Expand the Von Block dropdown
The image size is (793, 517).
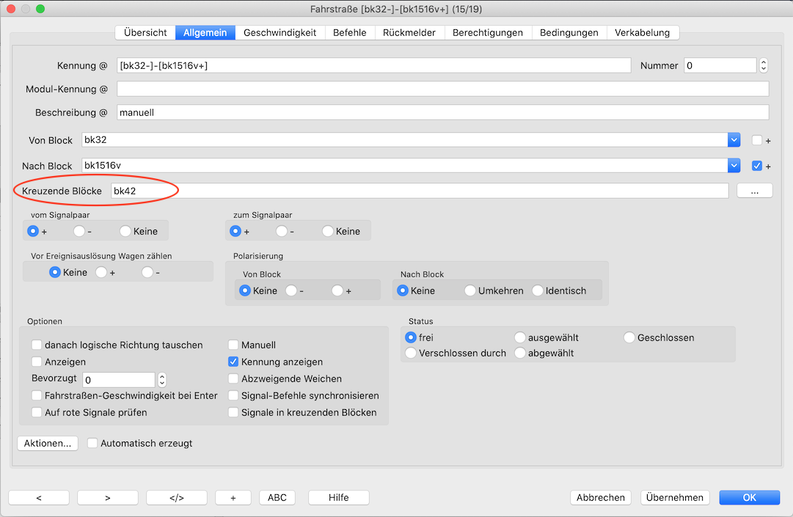coord(734,140)
